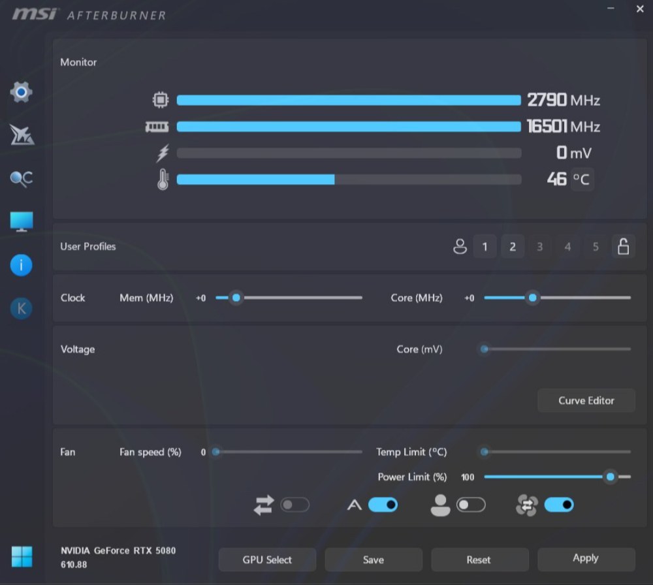Image resolution: width=653 pixels, height=585 pixels.
Task: Click the swap arrows icon in Fan panel
Action: (264, 505)
